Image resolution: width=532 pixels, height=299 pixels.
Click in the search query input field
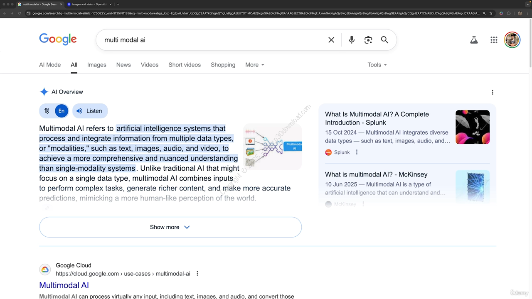click(x=212, y=40)
